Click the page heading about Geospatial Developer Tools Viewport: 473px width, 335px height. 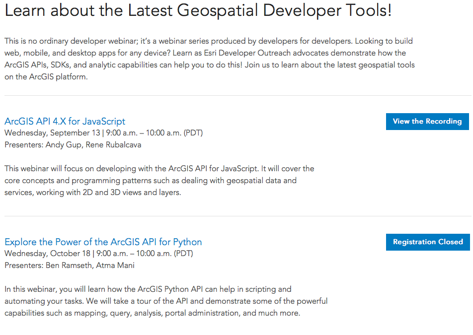click(x=198, y=10)
